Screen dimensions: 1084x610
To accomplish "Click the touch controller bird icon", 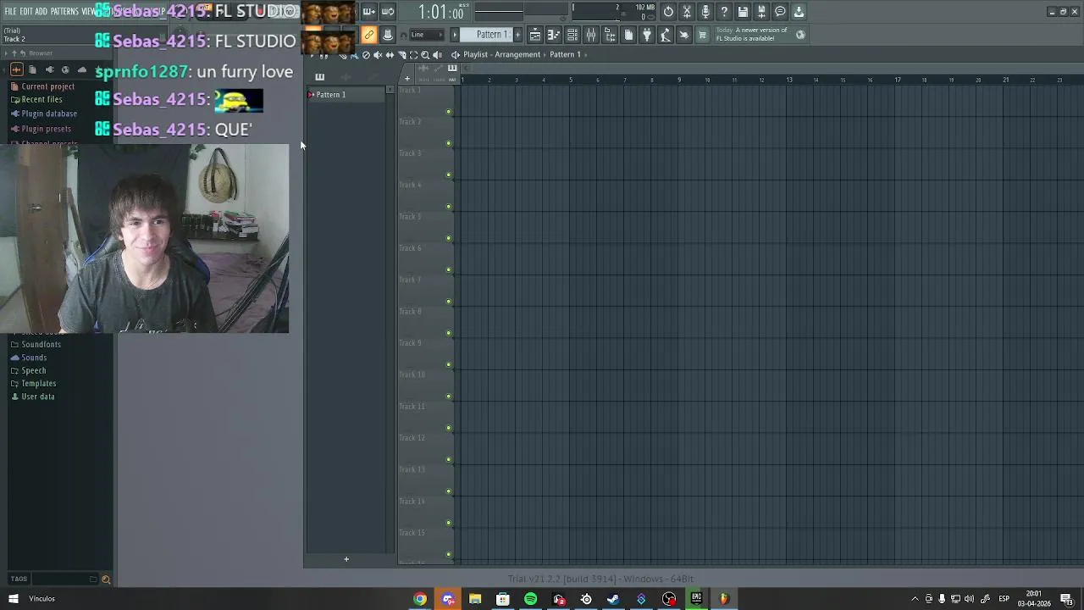I will click(x=684, y=35).
